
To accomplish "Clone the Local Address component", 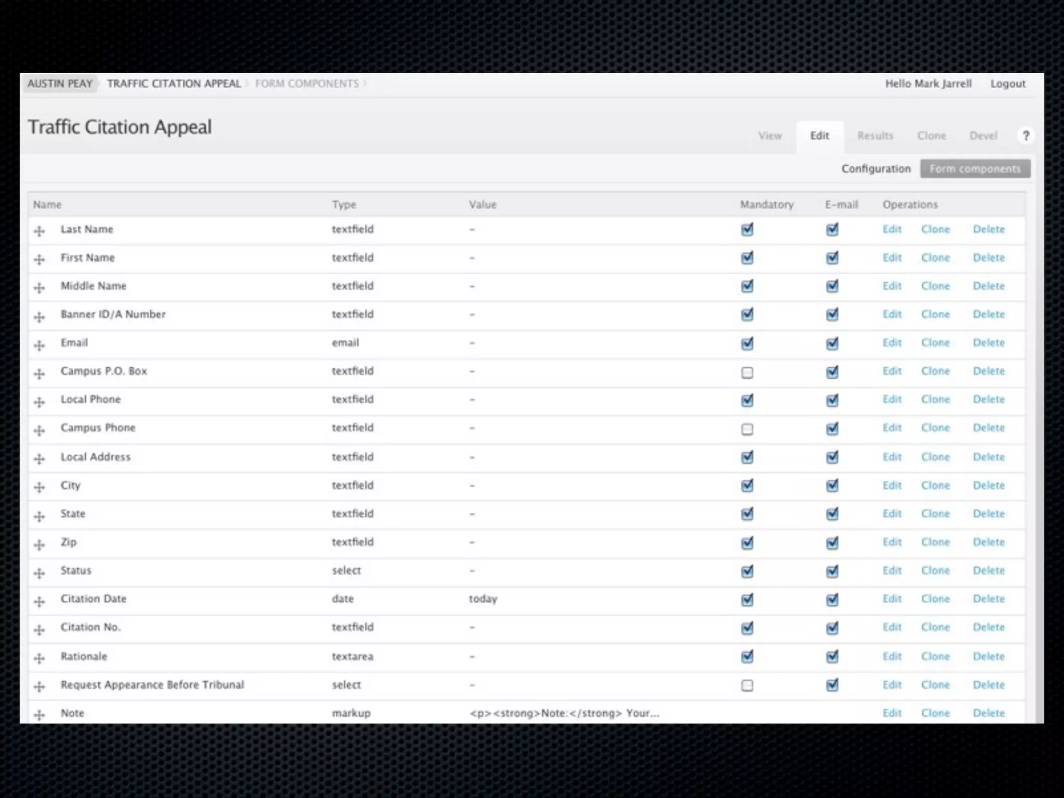I will coord(935,457).
